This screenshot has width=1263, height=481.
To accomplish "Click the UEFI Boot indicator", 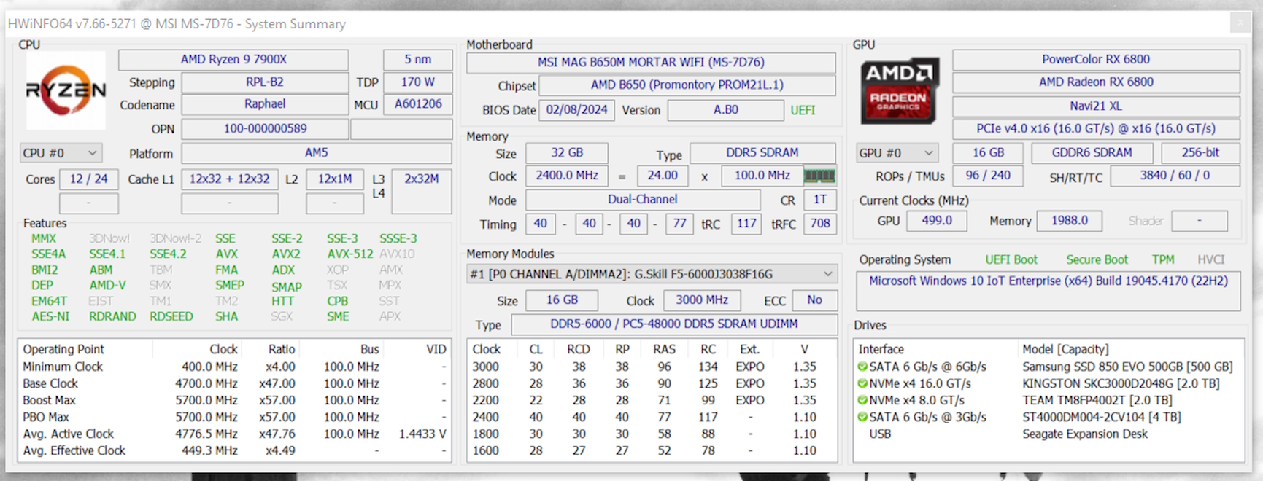I will pos(1011,259).
